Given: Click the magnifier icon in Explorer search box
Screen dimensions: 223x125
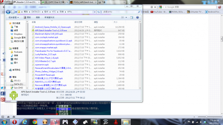Looking at the screenshot, I should pyautogui.click(x=139, y=12).
